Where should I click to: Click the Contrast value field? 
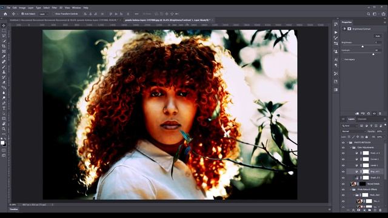tap(378, 50)
